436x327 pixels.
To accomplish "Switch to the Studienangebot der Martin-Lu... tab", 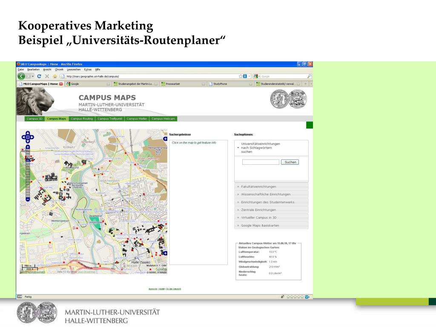I will coord(135,84).
